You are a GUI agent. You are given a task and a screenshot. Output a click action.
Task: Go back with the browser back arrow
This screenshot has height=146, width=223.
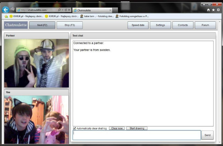(6, 10)
